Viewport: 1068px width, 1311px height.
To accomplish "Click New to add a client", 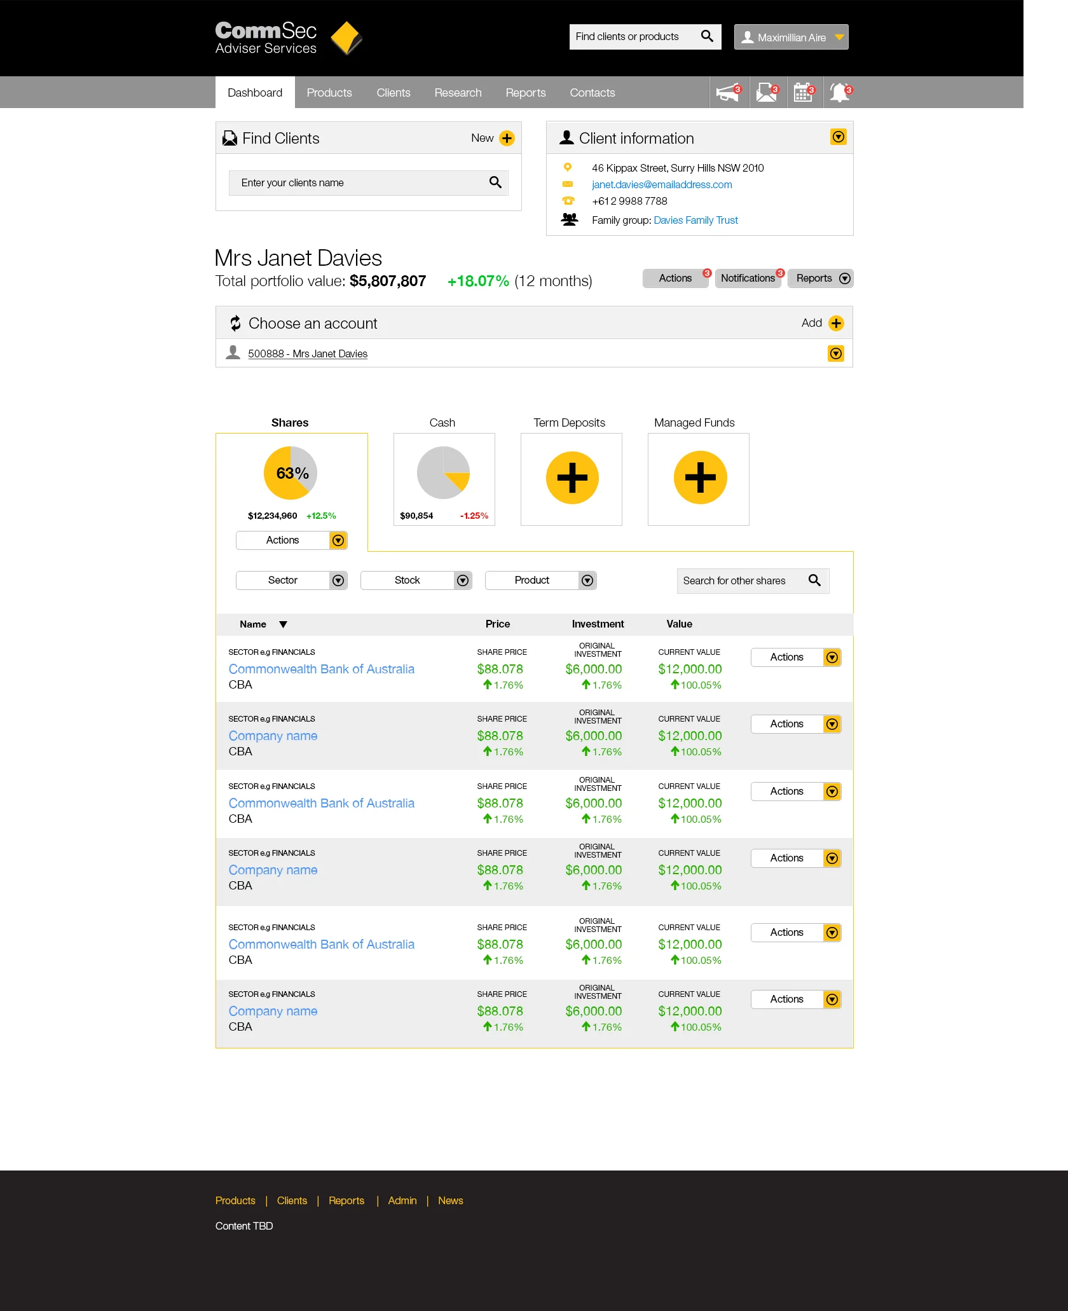I will click(507, 138).
